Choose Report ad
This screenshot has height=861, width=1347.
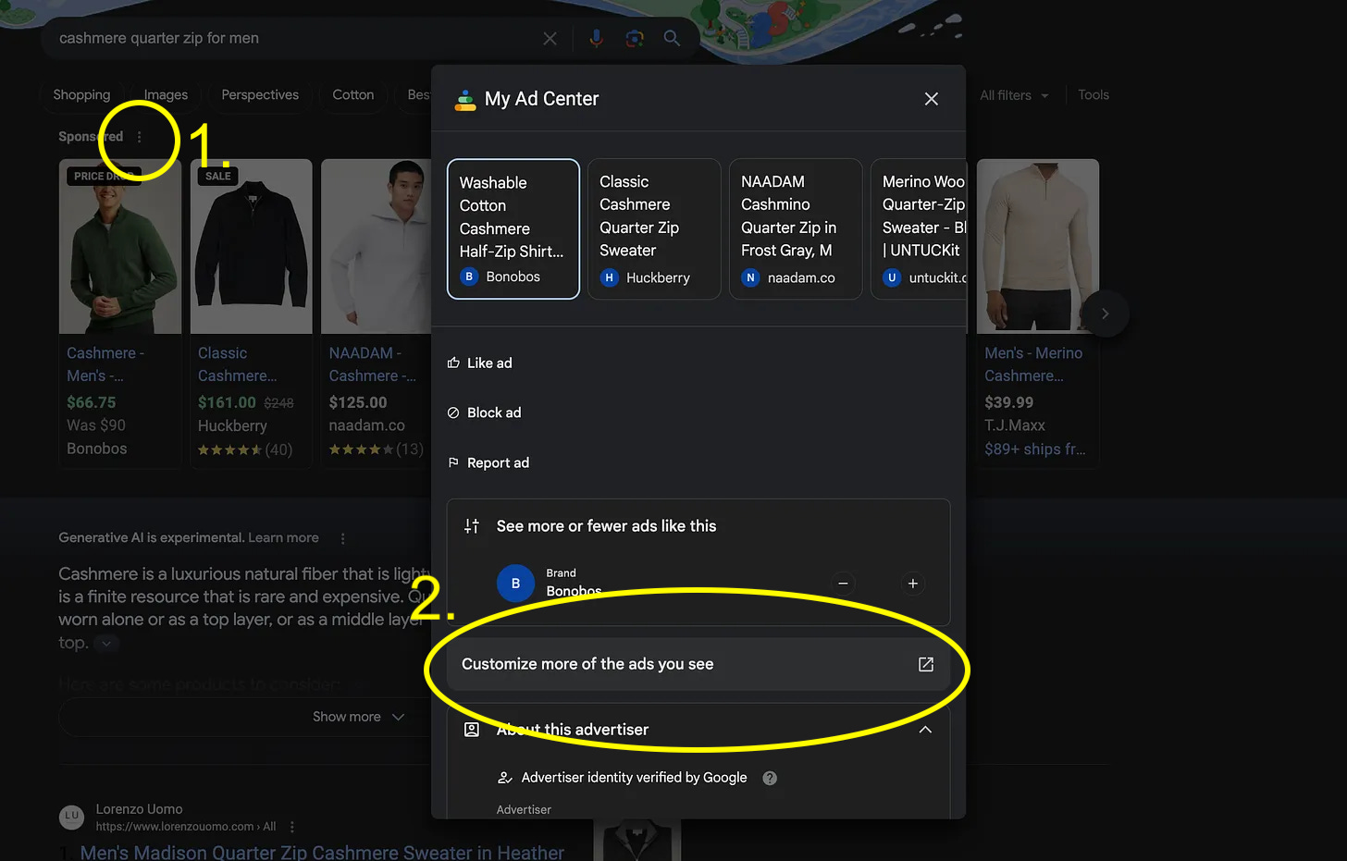[488, 462]
